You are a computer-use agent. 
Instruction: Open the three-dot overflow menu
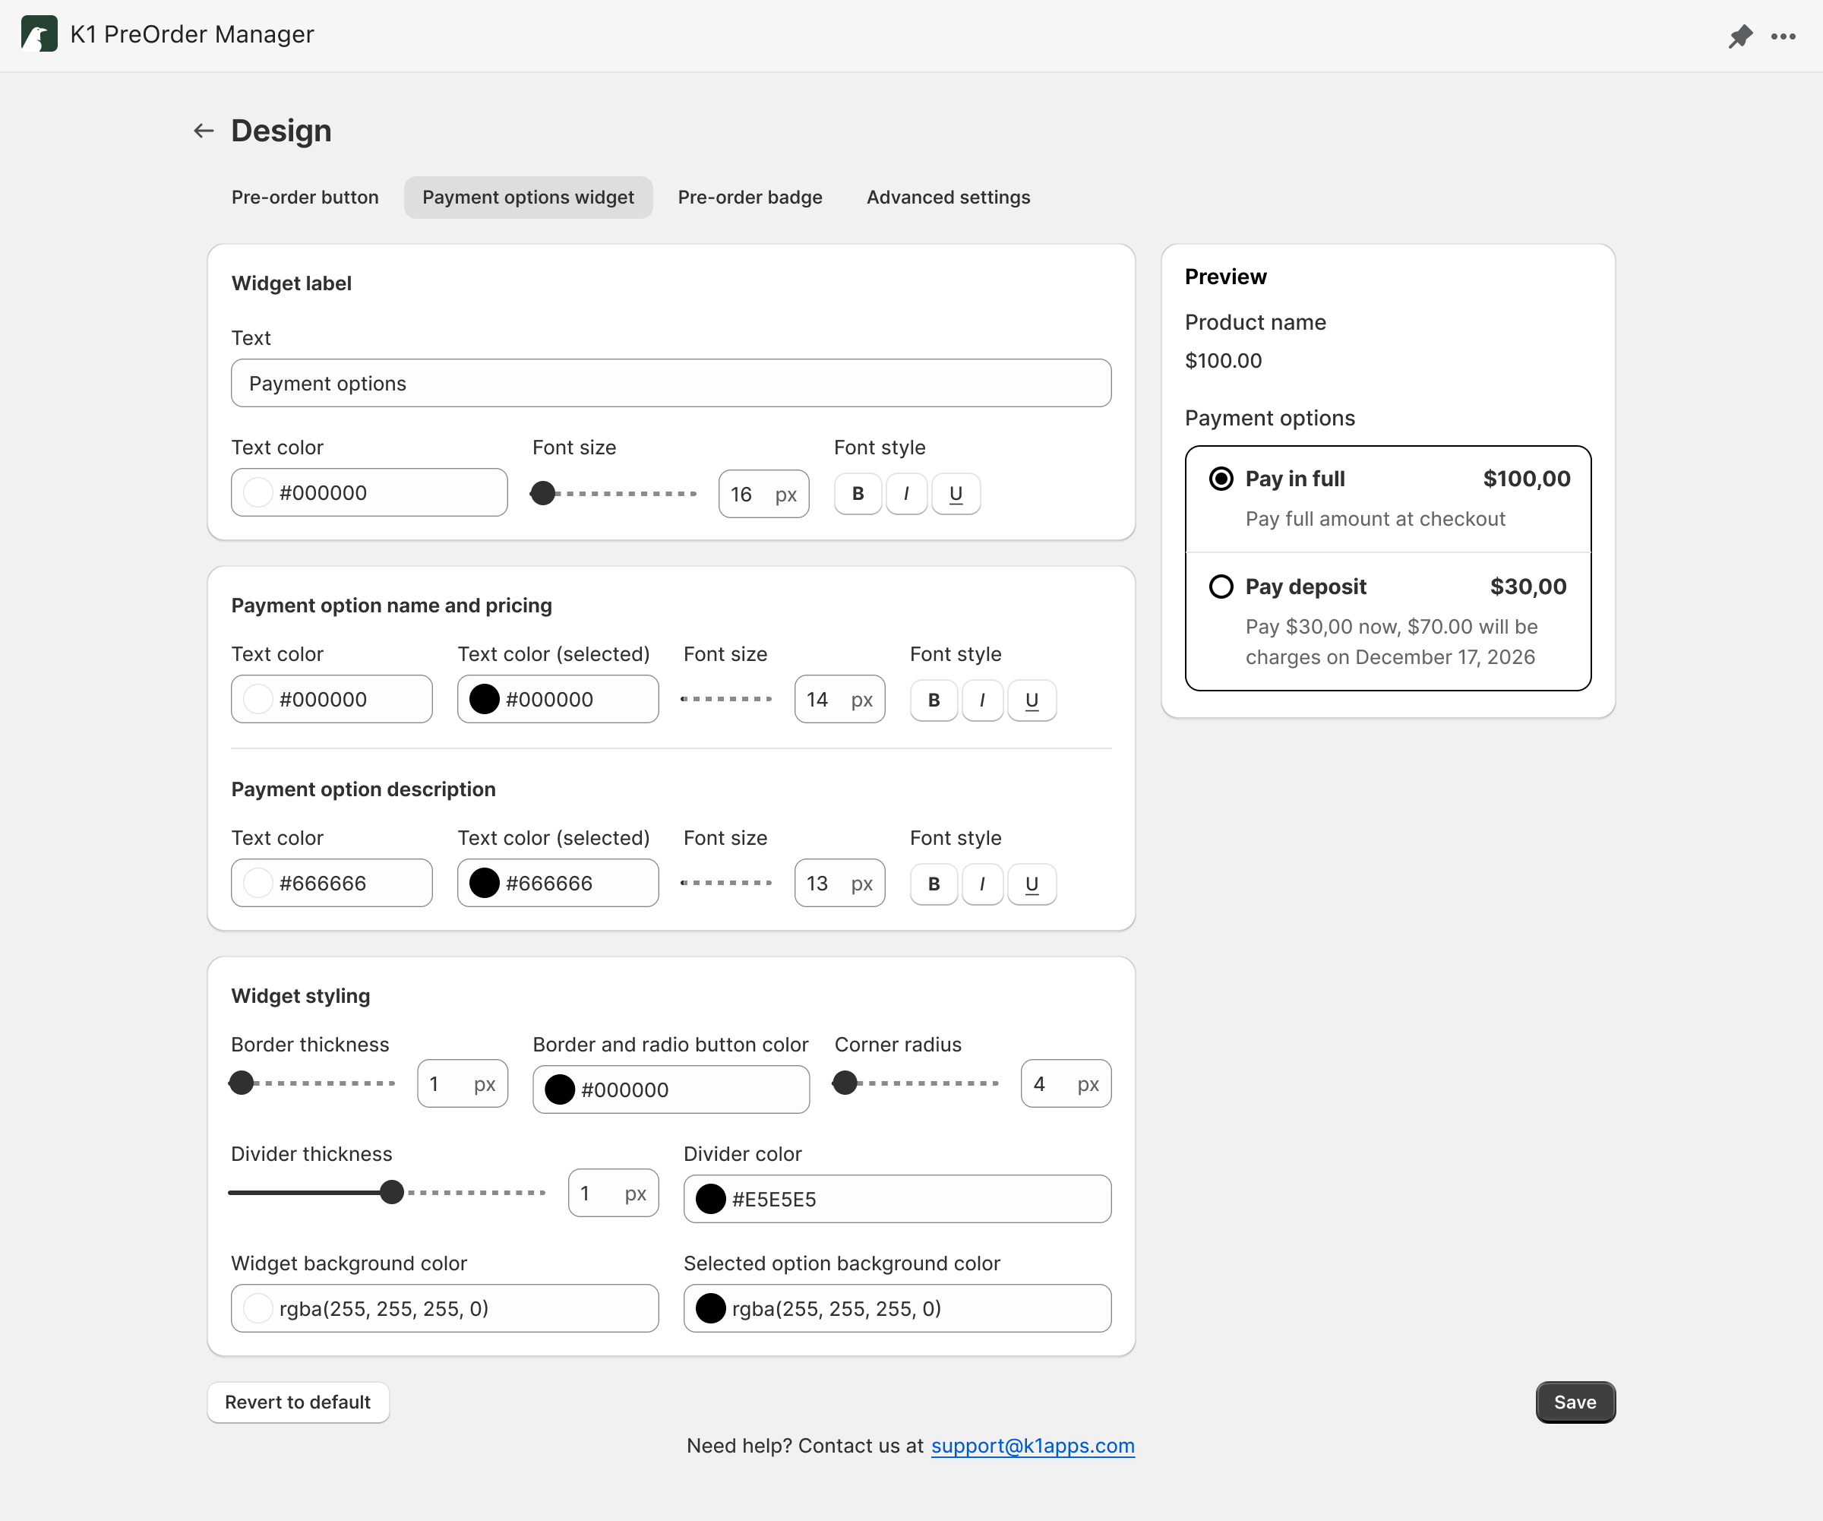1784,36
